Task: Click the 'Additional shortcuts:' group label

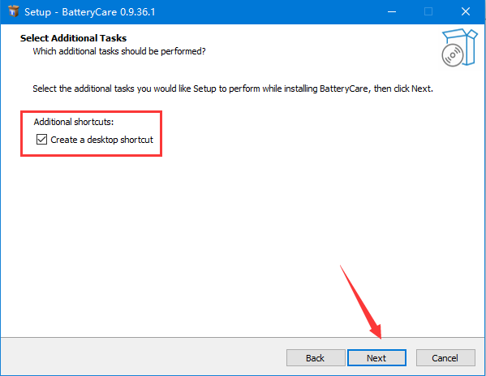Action: pos(74,122)
